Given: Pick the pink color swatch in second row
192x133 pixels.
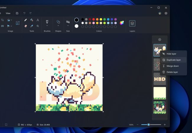Looking at the screenshot, I should coord(94,23).
